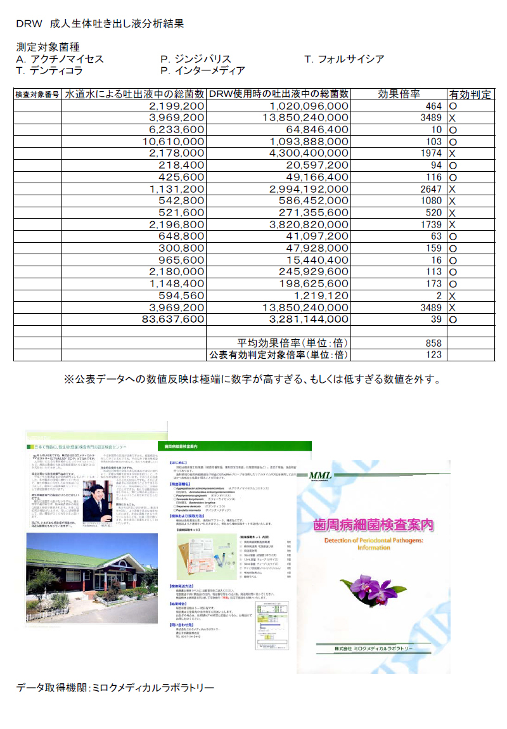Click the 水道水による吐出液中の総菌数 header cell
This screenshot has width=507, height=729.
click(134, 94)
